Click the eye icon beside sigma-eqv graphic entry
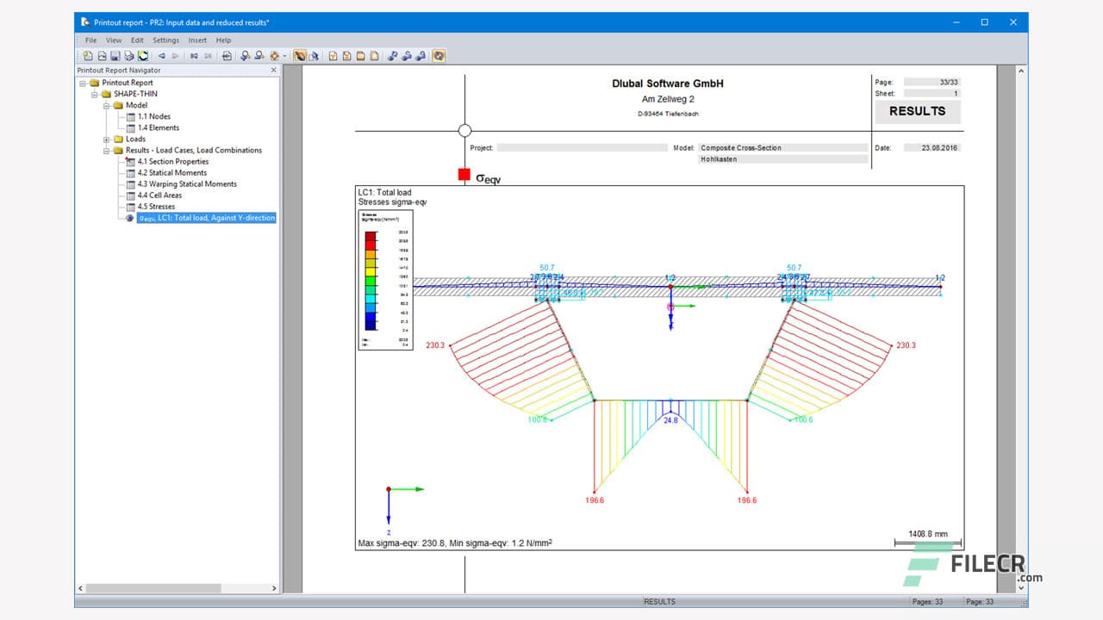 tap(130, 218)
